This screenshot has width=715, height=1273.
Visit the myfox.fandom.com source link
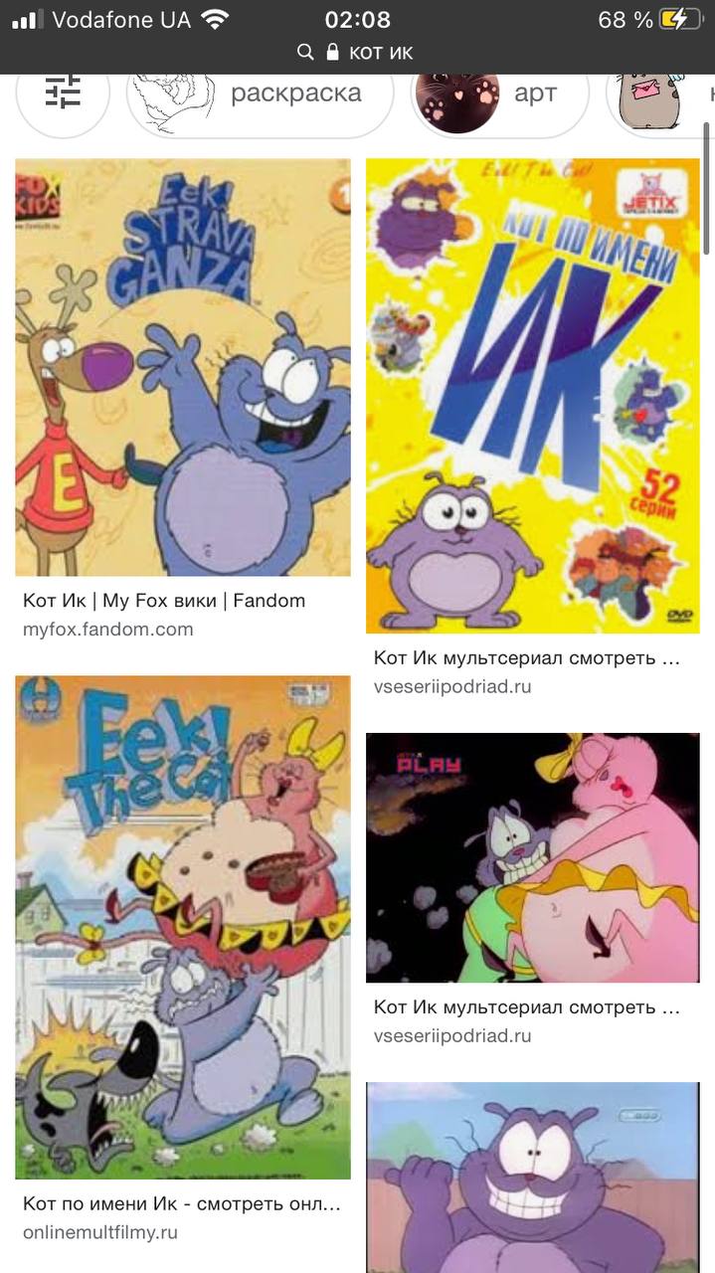click(108, 630)
